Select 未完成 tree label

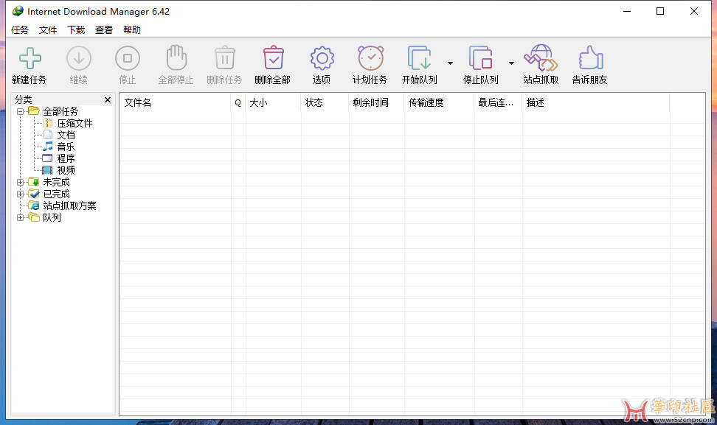pos(56,182)
